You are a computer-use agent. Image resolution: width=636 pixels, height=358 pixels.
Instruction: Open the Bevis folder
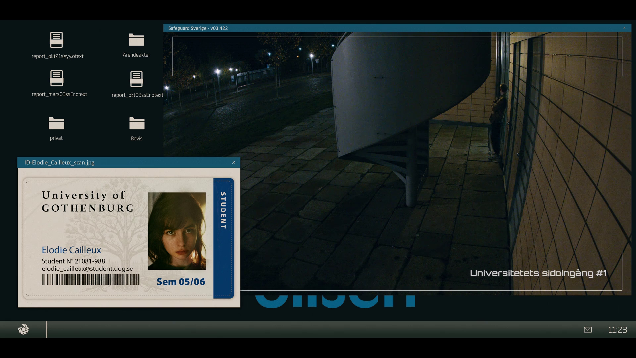[136, 123]
